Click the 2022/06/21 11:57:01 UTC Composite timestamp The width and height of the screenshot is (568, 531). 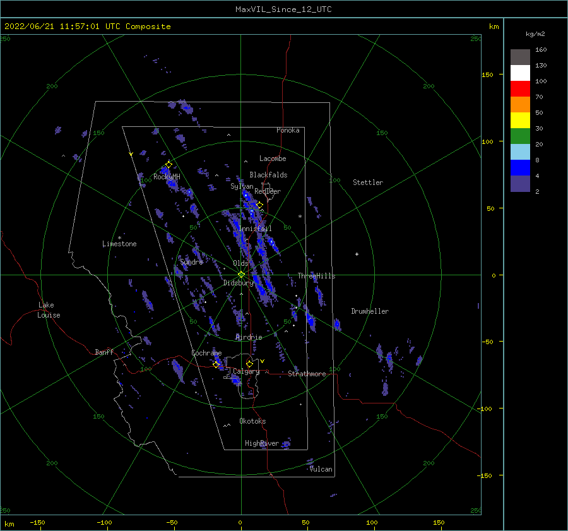click(88, 27)
